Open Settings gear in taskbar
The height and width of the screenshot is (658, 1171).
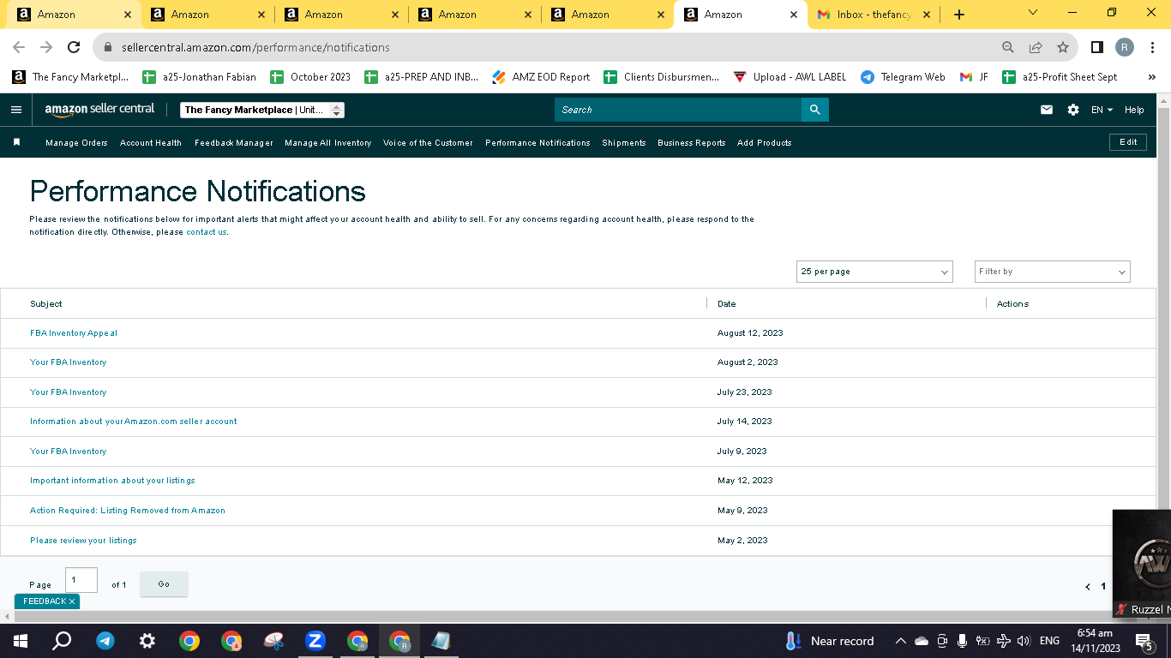click(x=147, y=641)
